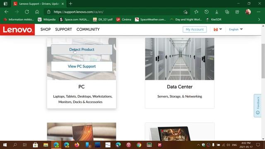The height and width of the screenshot is (149, 265).
Task: Click the View PC Support button
Action: click(x=82, y=66)
